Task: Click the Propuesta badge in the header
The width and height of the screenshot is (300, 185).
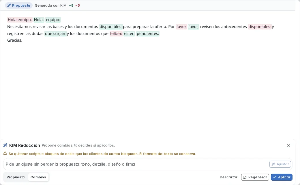Action: click(x=19, y=5)
